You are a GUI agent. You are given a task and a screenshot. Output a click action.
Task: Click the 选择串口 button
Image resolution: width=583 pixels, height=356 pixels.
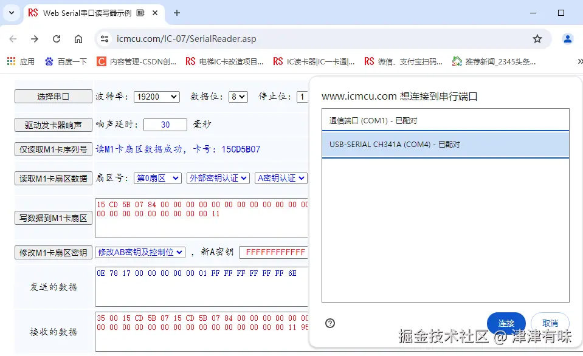(53, 97)
